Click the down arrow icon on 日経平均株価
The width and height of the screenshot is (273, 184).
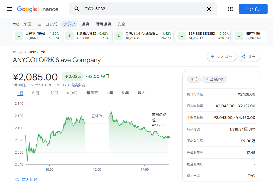click(x=19, y=36)
